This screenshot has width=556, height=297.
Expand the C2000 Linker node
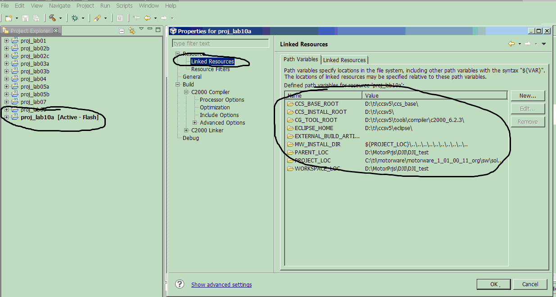(187, 130)
